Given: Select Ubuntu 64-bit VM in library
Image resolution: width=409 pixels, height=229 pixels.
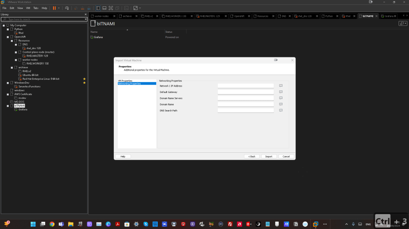Looking at the screenshot, I should coord(30,75).
